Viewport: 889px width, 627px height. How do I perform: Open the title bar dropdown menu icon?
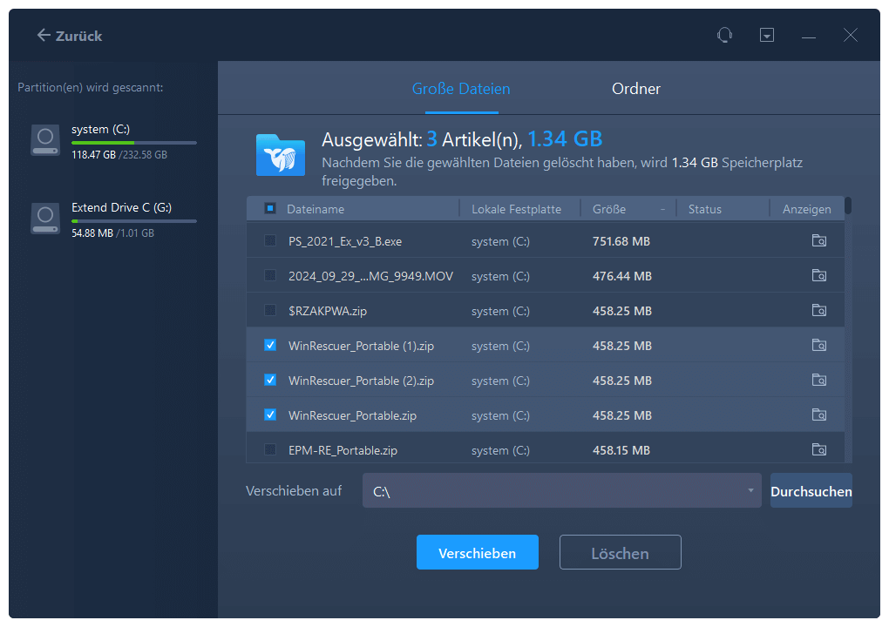(767, 35)
